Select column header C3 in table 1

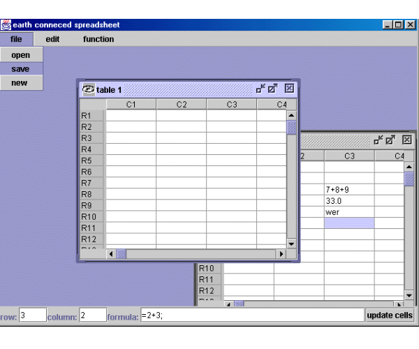pyautogui.click(x=232, y=105)
